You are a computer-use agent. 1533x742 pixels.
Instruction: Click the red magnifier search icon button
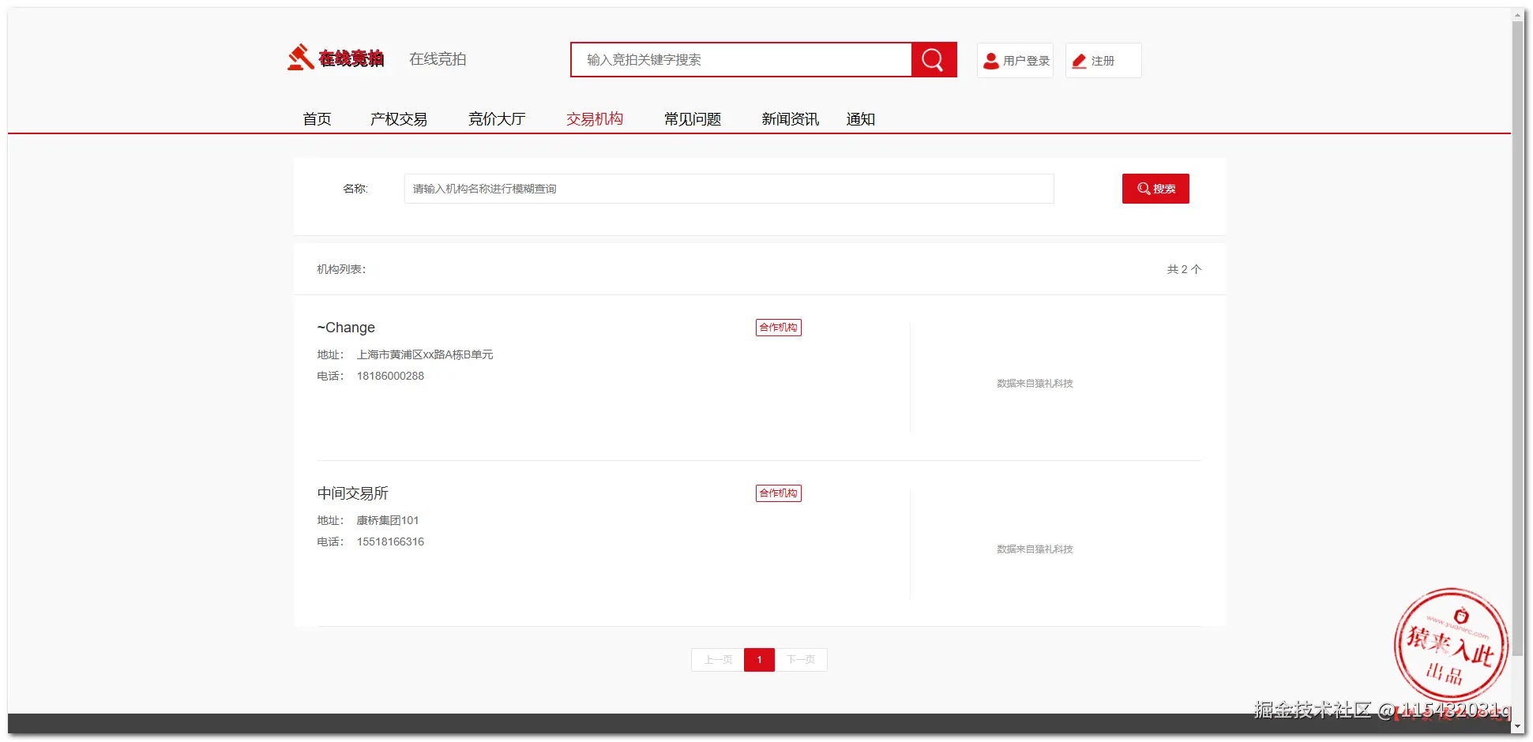[x=934, y=60]
